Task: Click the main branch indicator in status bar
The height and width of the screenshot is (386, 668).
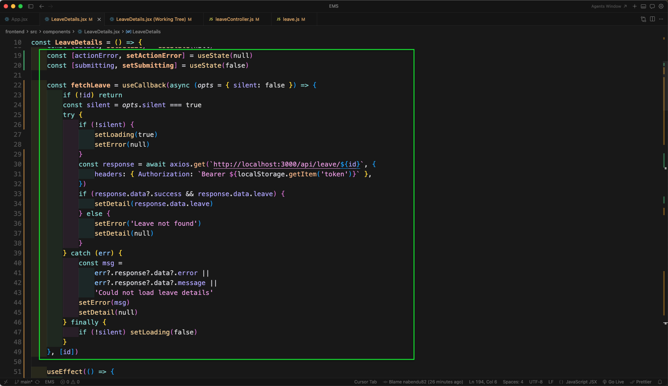Action: (x=24, y=382)
